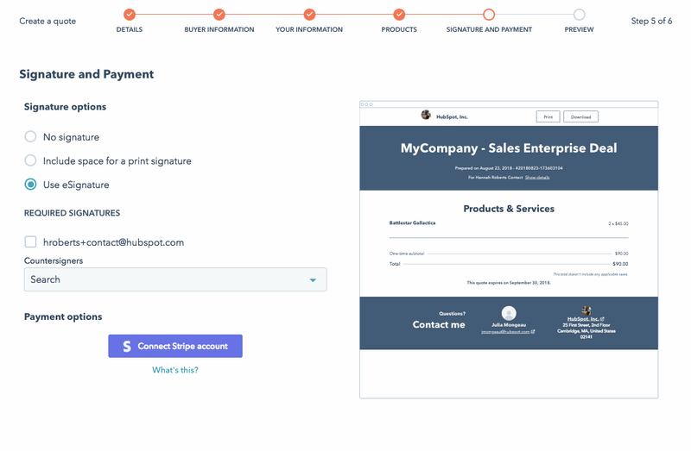The height and width of the screenshot is (451, 691).
Task: Choose Include space for a print signature
Action: click(31, 160)
